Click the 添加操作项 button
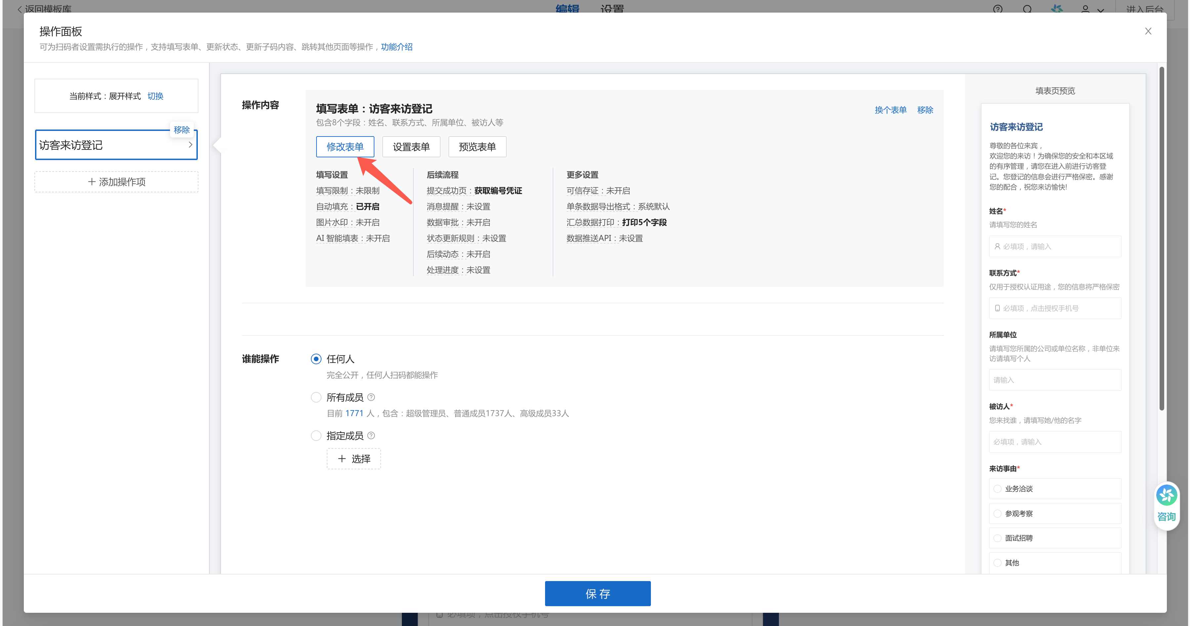Image resolution: width=1190 pixels, height=626 pixels. 116,182
